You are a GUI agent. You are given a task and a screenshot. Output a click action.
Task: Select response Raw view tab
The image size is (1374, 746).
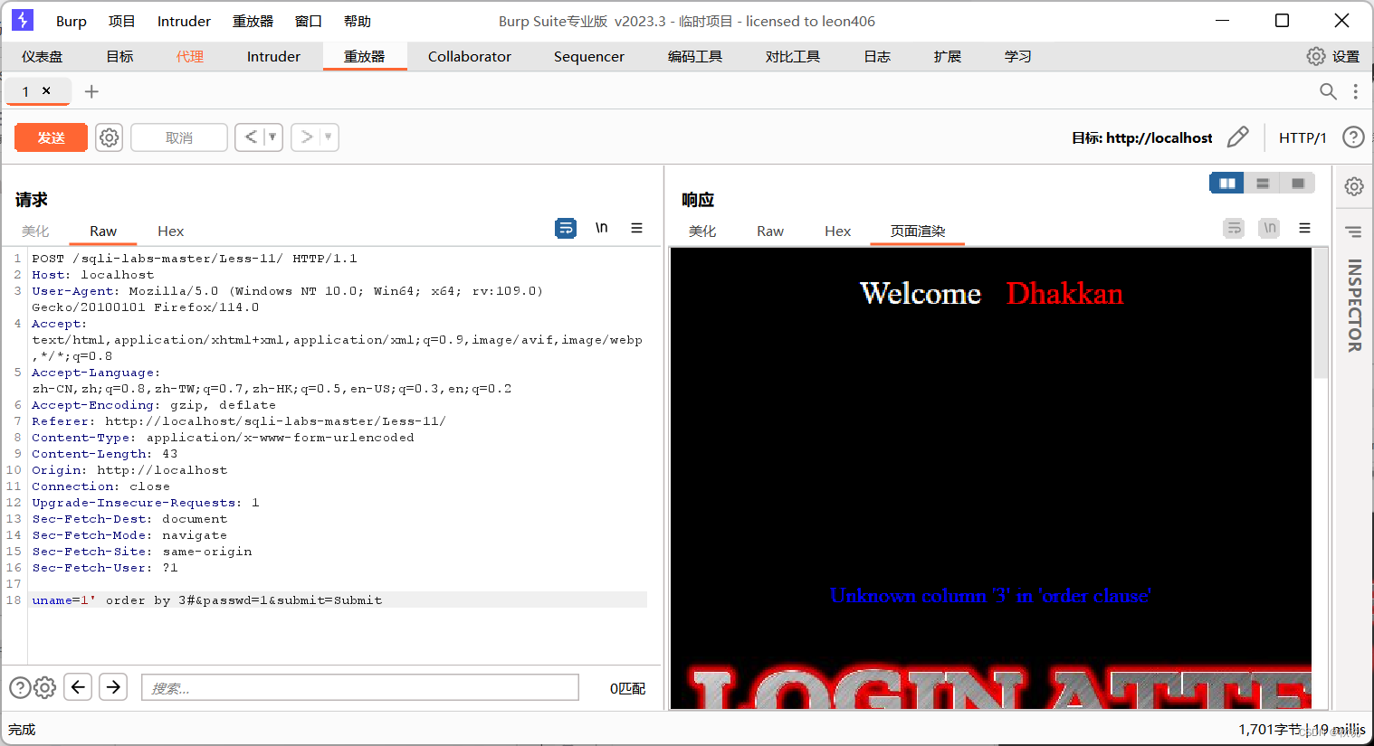pyautogui.click(x=770, y=231)
